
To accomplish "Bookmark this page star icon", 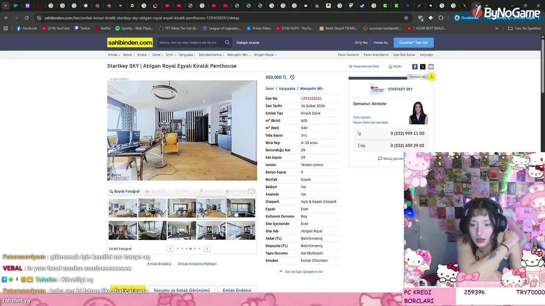I will point(406,18).
